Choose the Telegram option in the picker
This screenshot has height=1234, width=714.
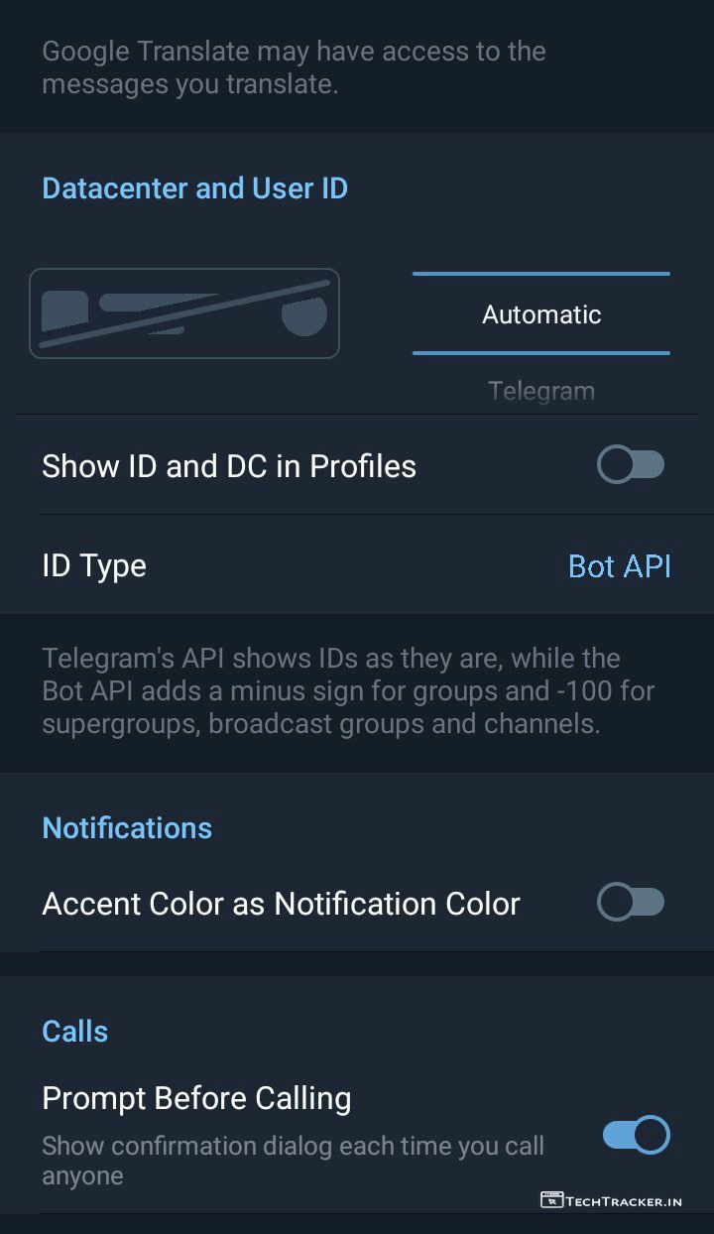click(x=541, y=390)
